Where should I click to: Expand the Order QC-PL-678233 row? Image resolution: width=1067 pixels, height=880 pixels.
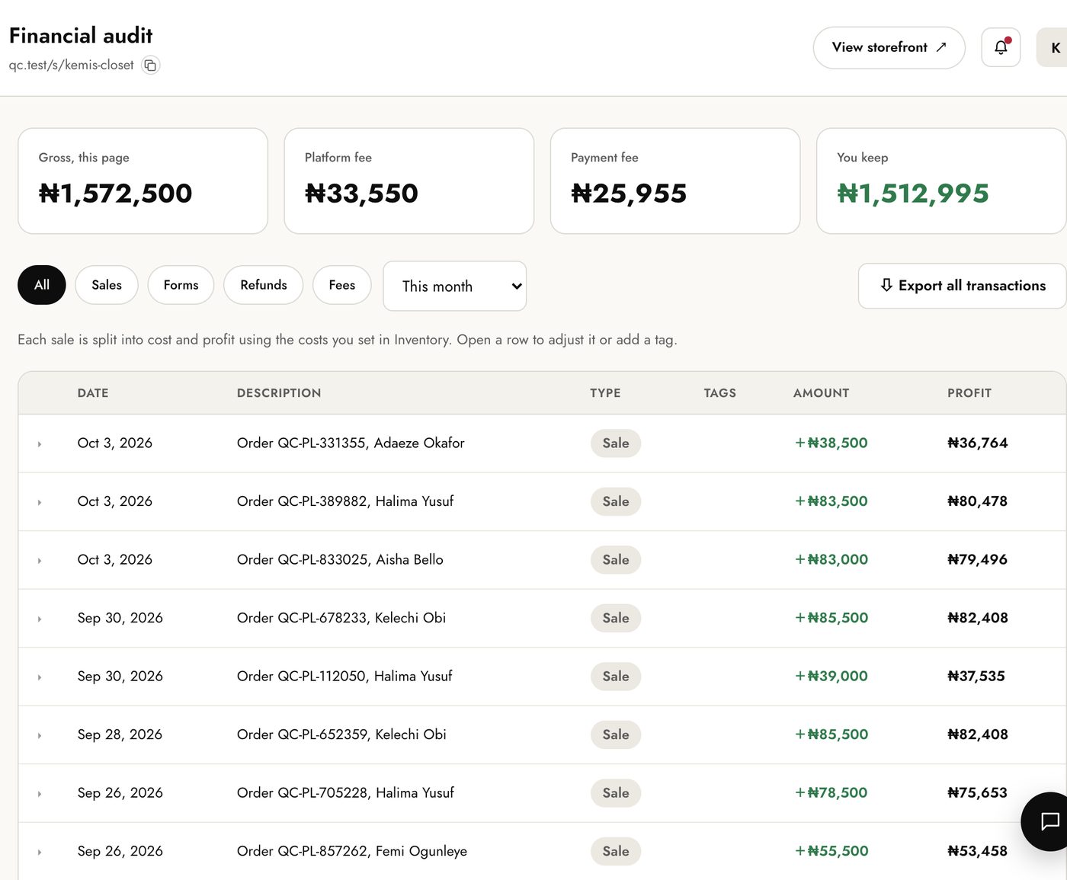point(40,619)
